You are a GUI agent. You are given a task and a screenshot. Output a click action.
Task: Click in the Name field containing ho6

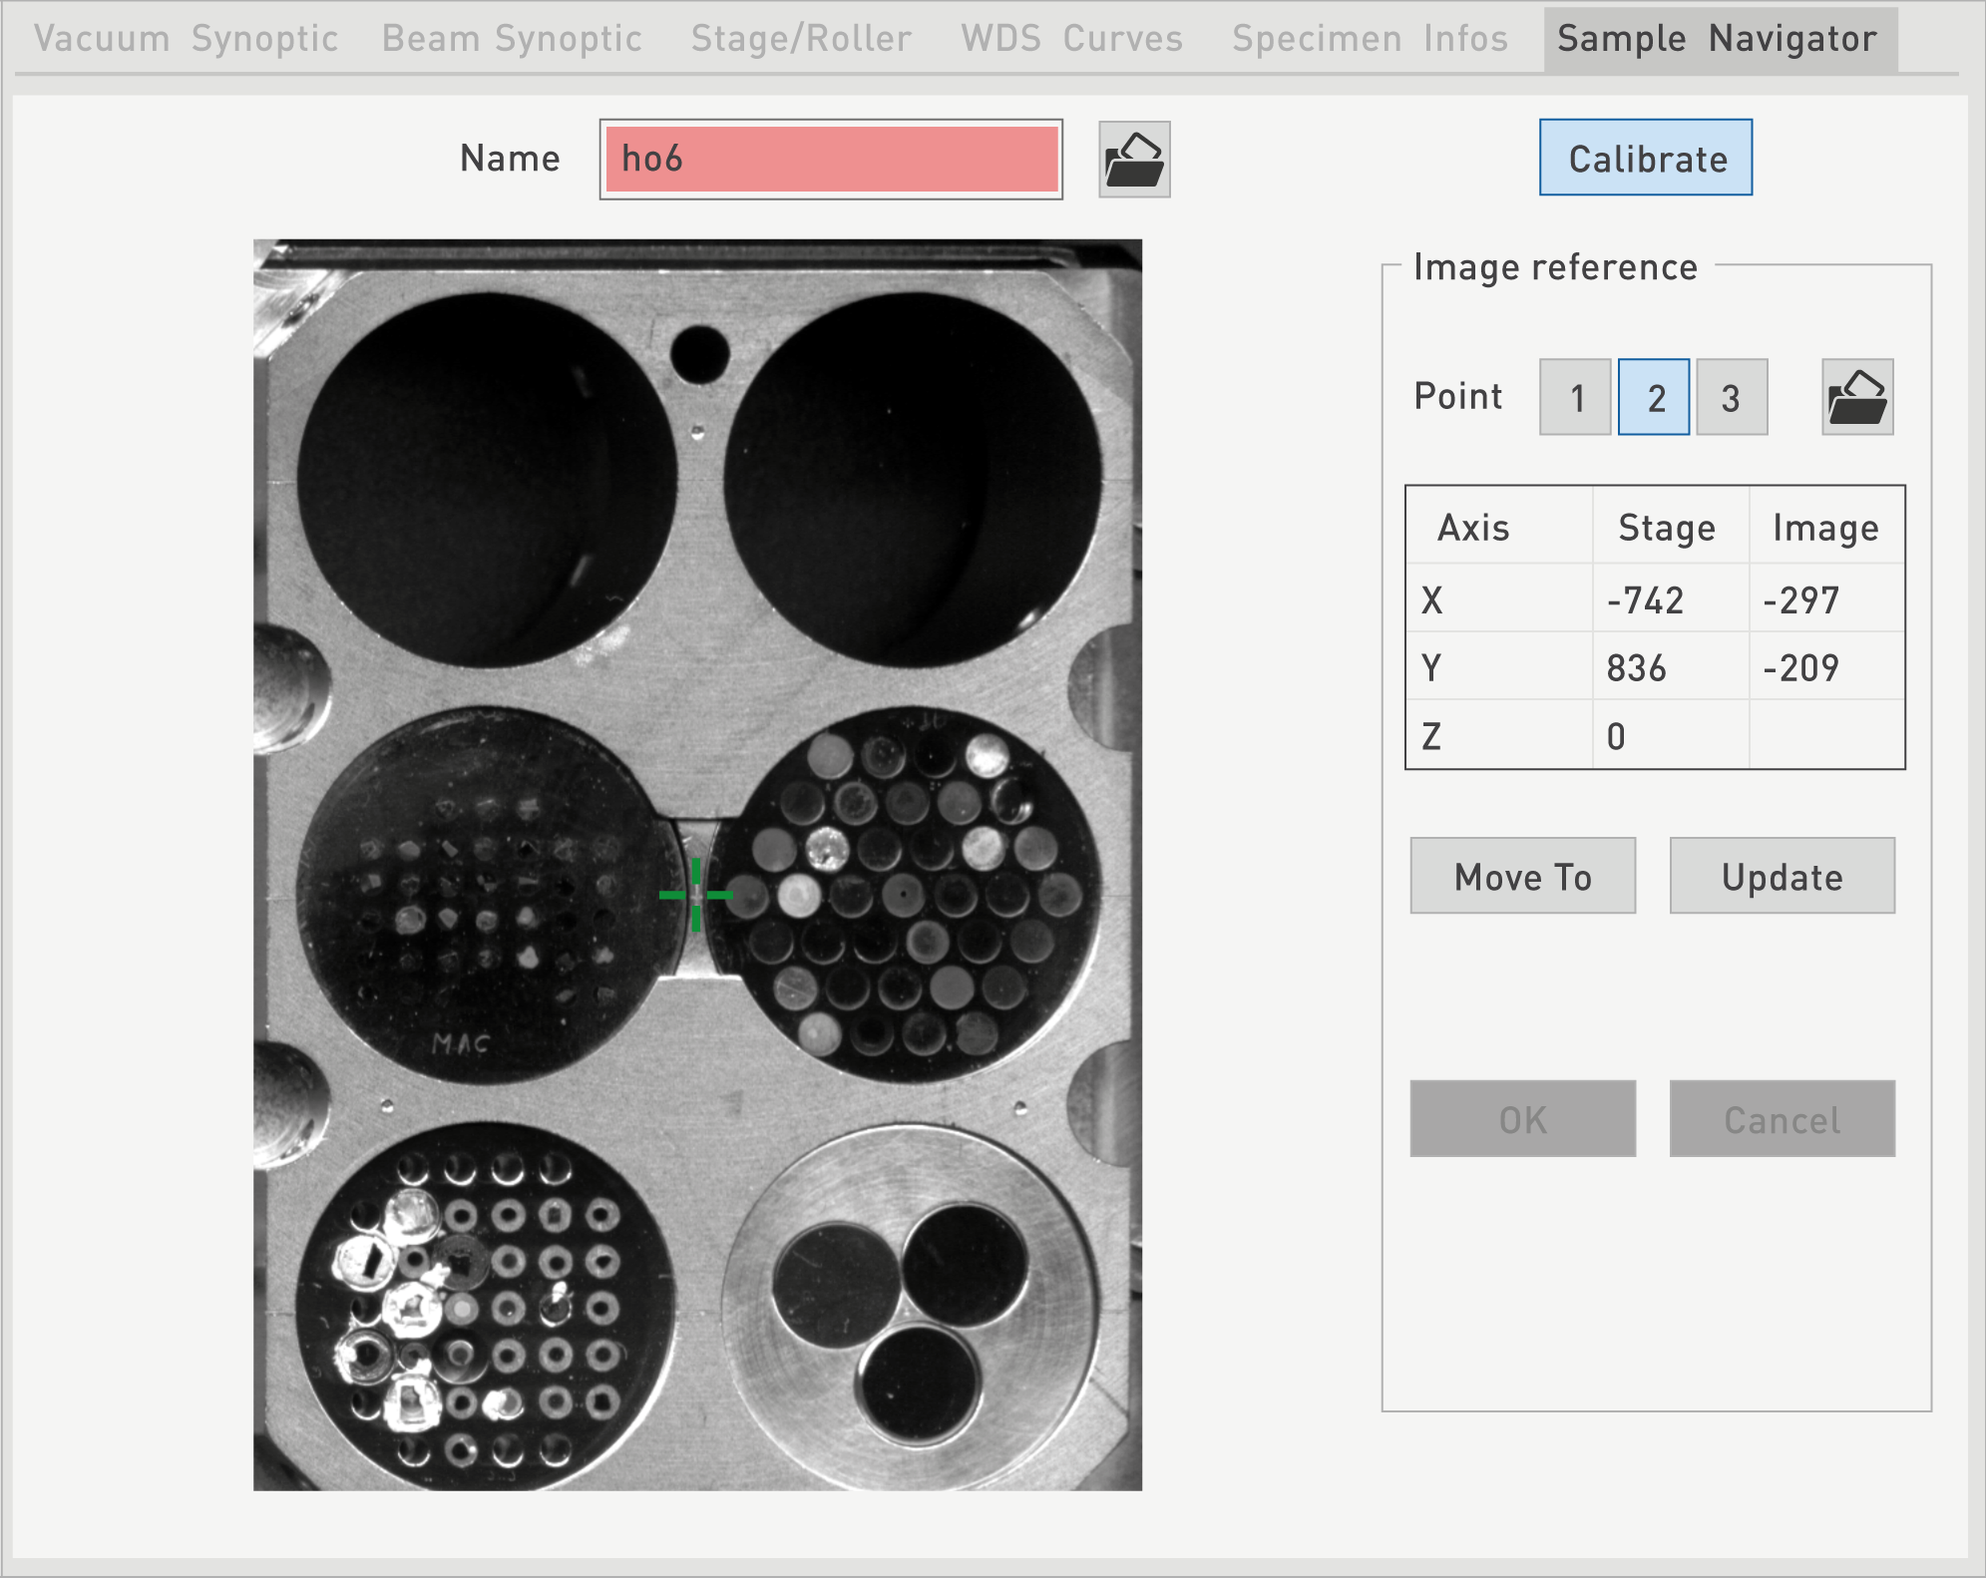831,160
